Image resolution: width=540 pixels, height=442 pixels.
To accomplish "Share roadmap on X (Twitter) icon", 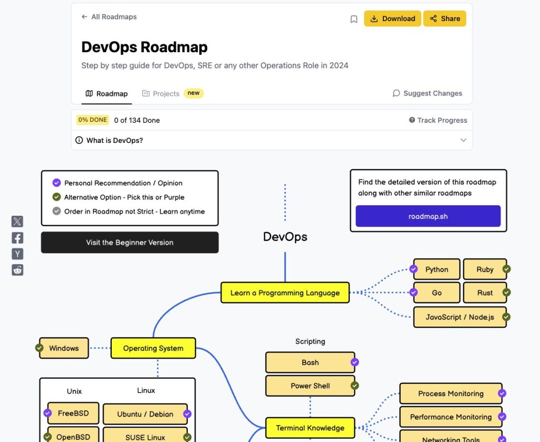I will point(17,222).
